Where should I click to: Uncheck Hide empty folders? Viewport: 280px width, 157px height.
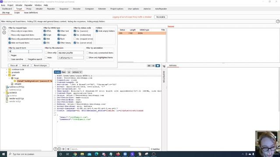(97, 31)
